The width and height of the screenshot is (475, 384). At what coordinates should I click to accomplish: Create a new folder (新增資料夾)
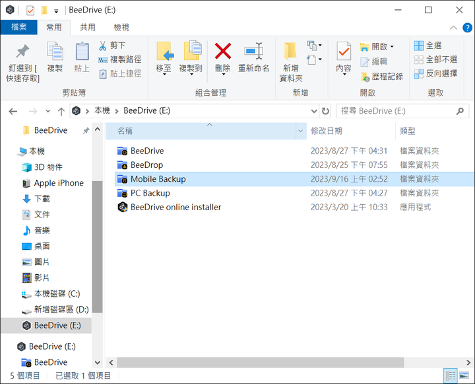pyautogui.click(x=291, y=62)
